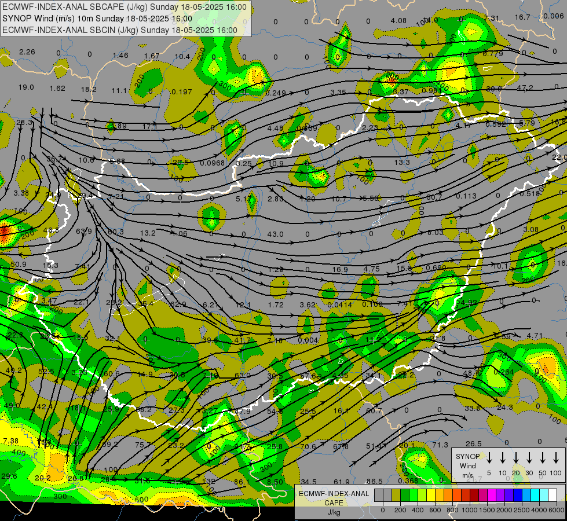Click legend scale value 6000

click(x=557, y=510)
